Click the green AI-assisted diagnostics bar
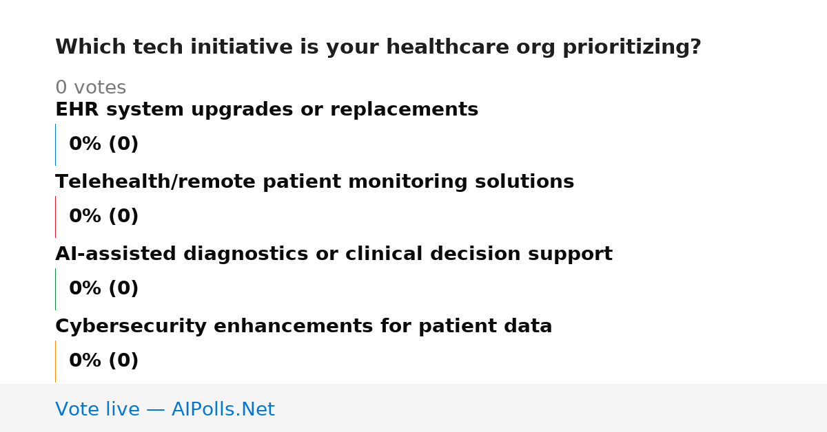The width and height of the screenshot is (827, 432). point(55,289)
